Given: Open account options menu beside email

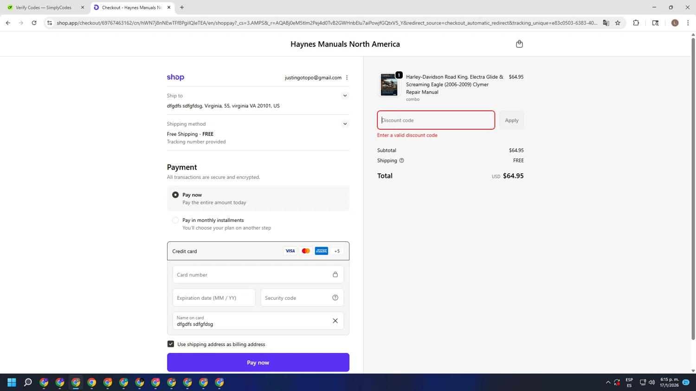Looking at the screenshot, I should pyautogui.click(x=347, y=78).
